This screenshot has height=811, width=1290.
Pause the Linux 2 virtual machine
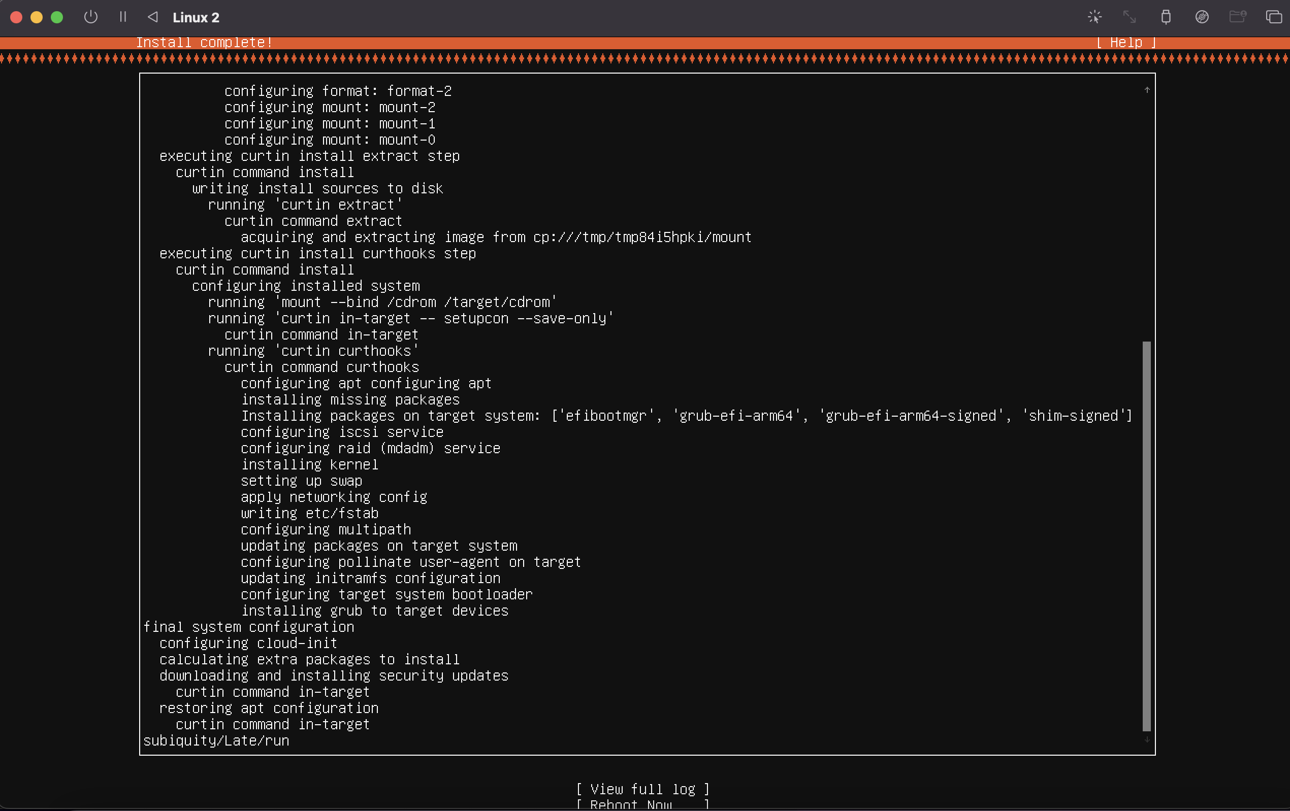[123, 17]
